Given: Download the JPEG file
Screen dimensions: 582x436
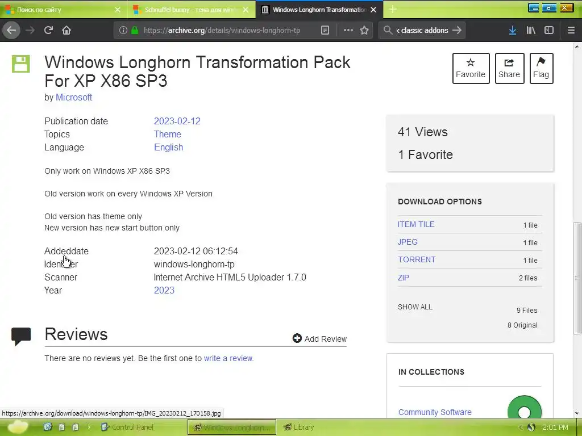Looking at the screenshot, I should (x=408, y=242).
